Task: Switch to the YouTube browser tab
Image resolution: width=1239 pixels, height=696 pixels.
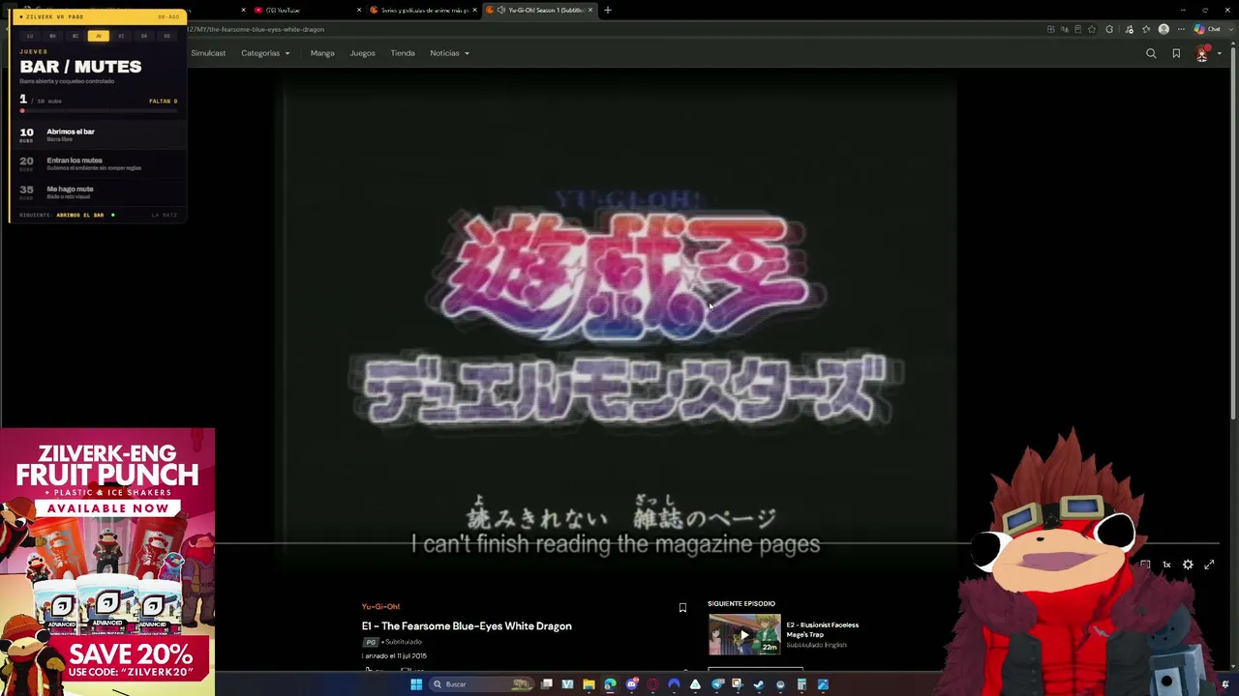Action: [x=305, y=10]
